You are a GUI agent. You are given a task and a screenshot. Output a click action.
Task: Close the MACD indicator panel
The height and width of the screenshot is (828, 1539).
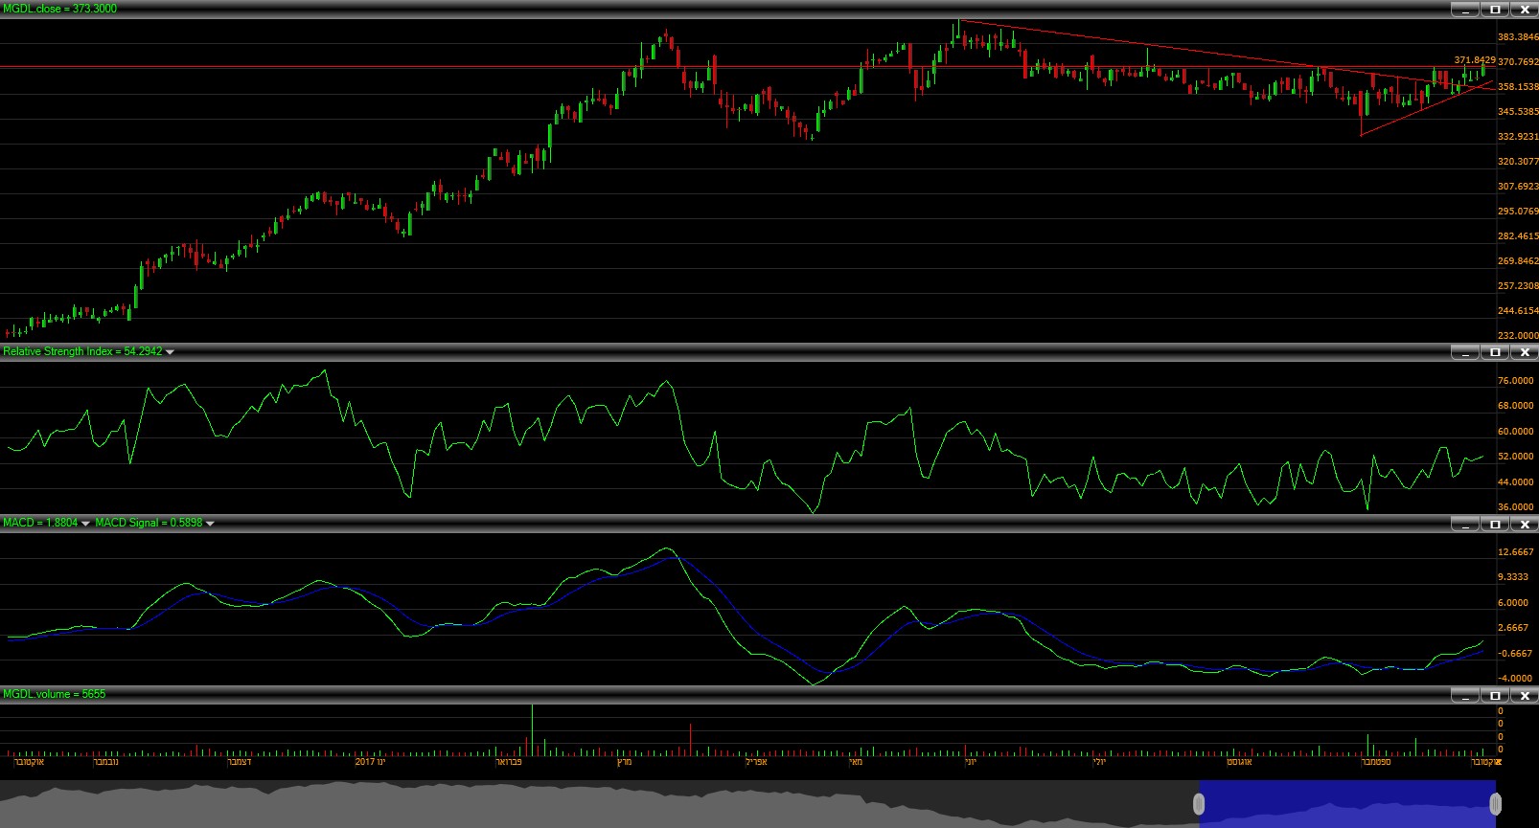[x=1524, y=524]
